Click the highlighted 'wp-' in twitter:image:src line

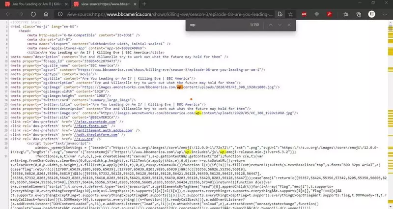[x=198, y=113]
